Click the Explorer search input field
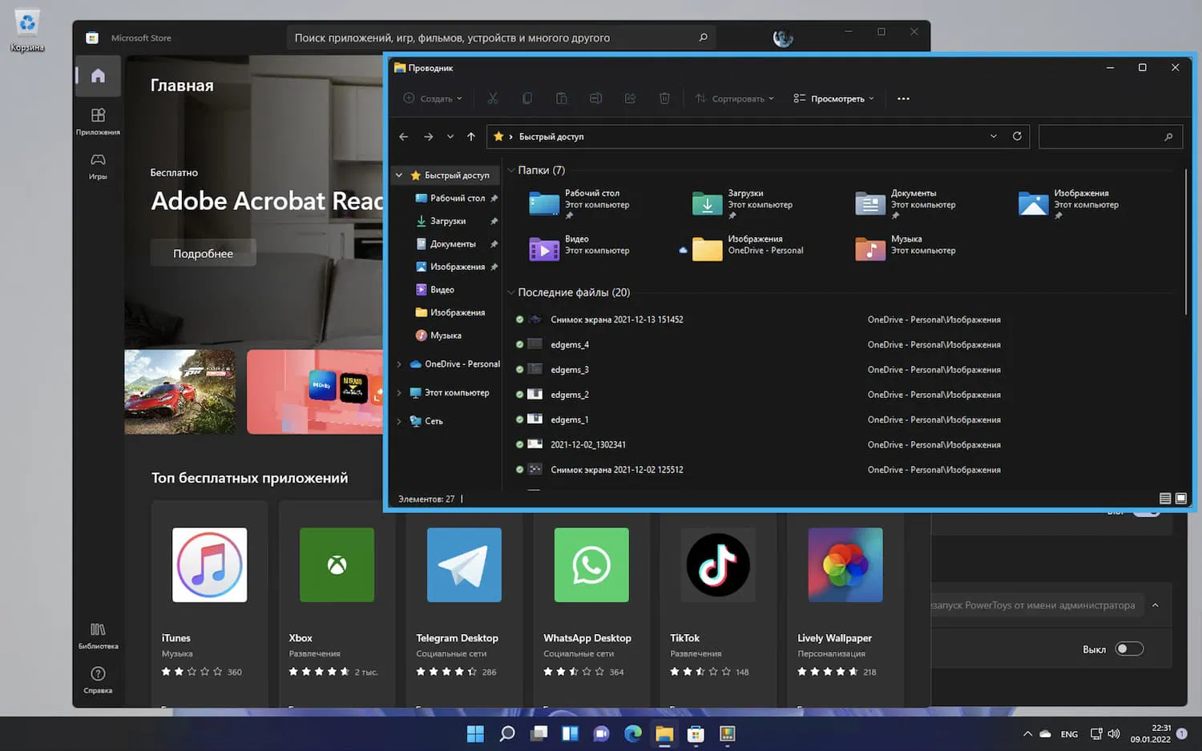This screenshot has height=751, width=1202. (x=1110, y=137)
